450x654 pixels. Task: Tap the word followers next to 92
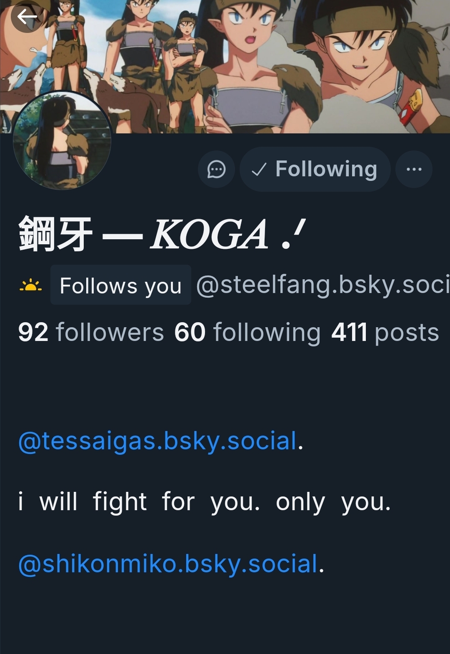point(110,333)
